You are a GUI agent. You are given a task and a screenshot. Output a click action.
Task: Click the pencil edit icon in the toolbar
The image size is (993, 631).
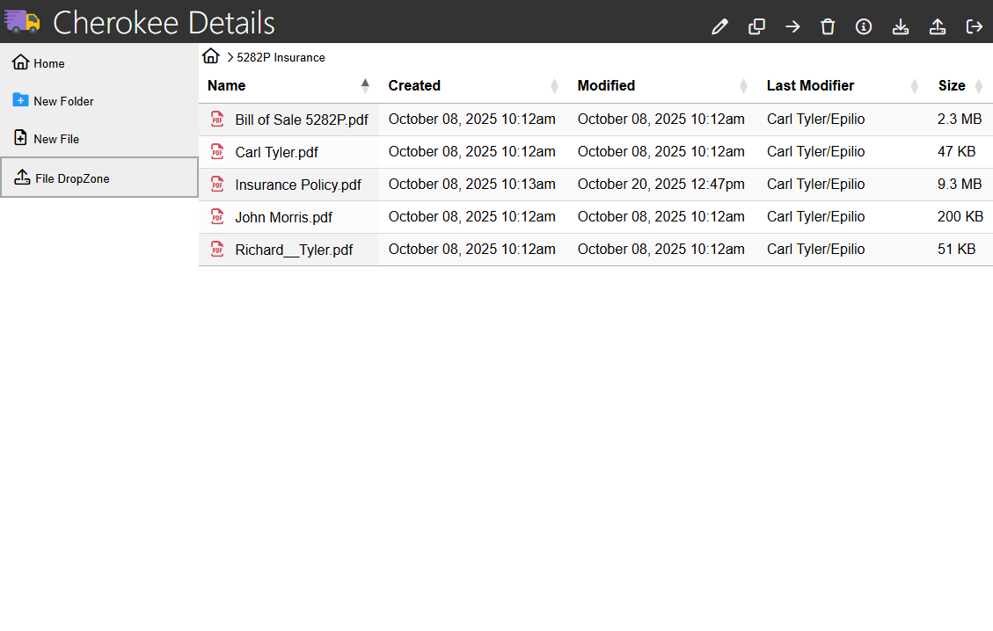click(720, 26)
